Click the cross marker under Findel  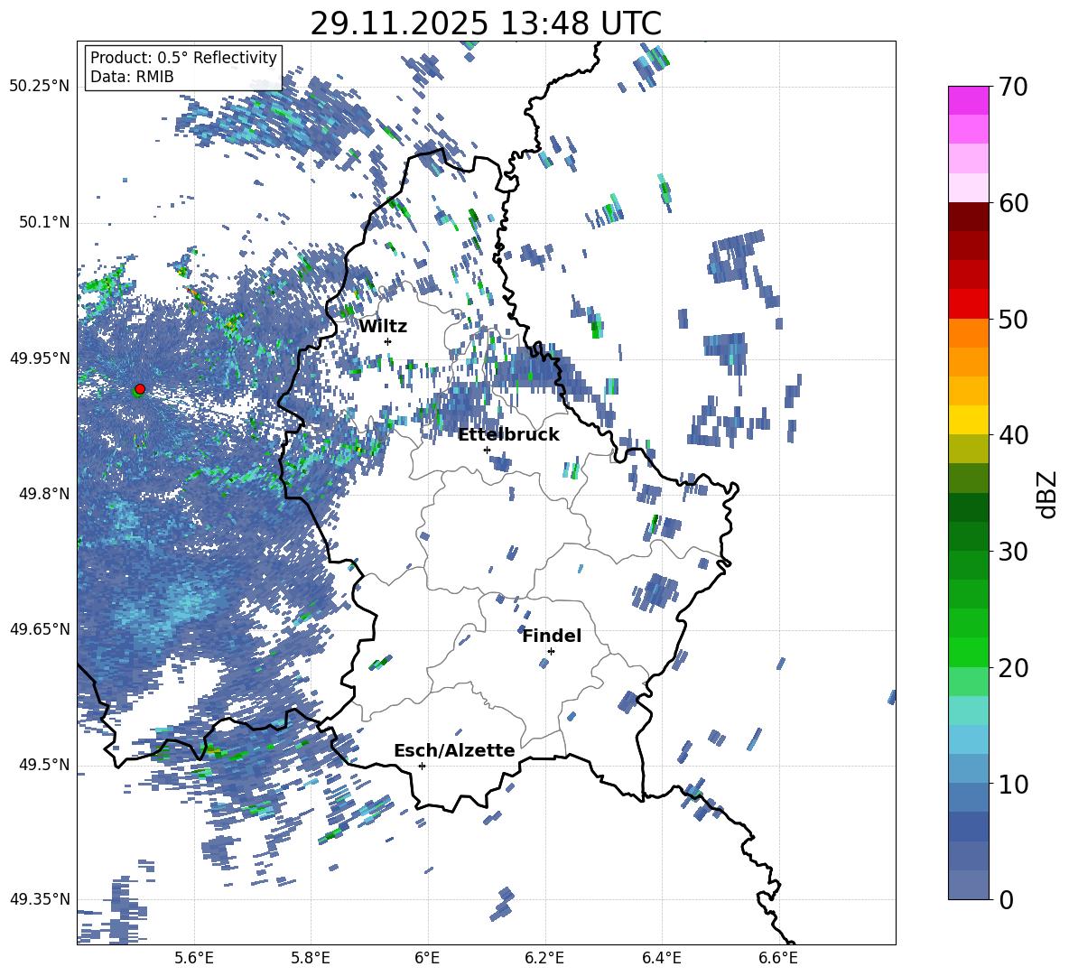[551, 651]
